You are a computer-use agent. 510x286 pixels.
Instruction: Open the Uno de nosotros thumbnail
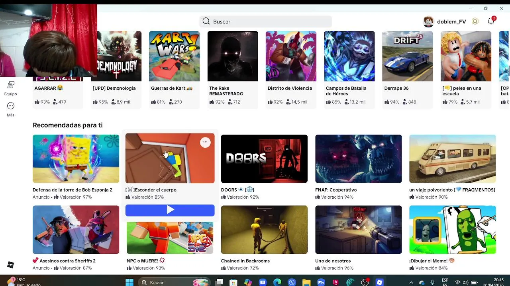[x=359, y=230]
